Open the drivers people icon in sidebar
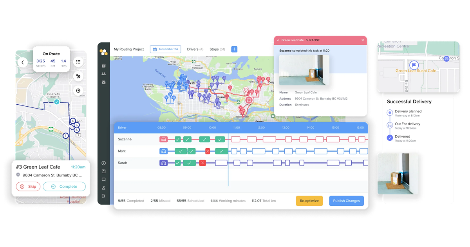 click(104, 74)
